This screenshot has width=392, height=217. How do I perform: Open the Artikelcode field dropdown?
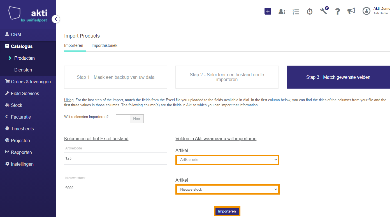[x=227, y=160]
